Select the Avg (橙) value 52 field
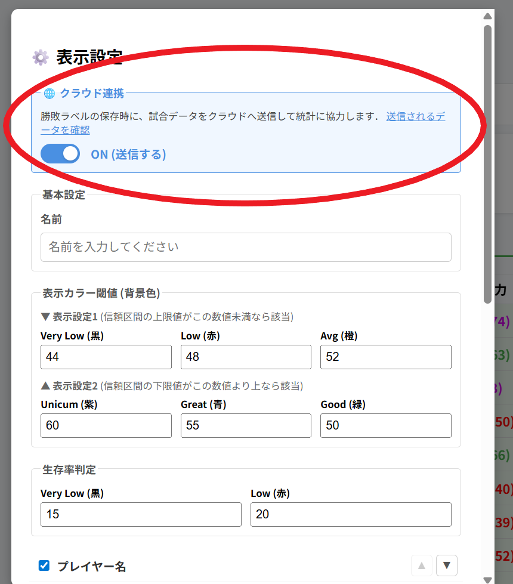Viewport: 513px width, 584px height. [385, 357]
